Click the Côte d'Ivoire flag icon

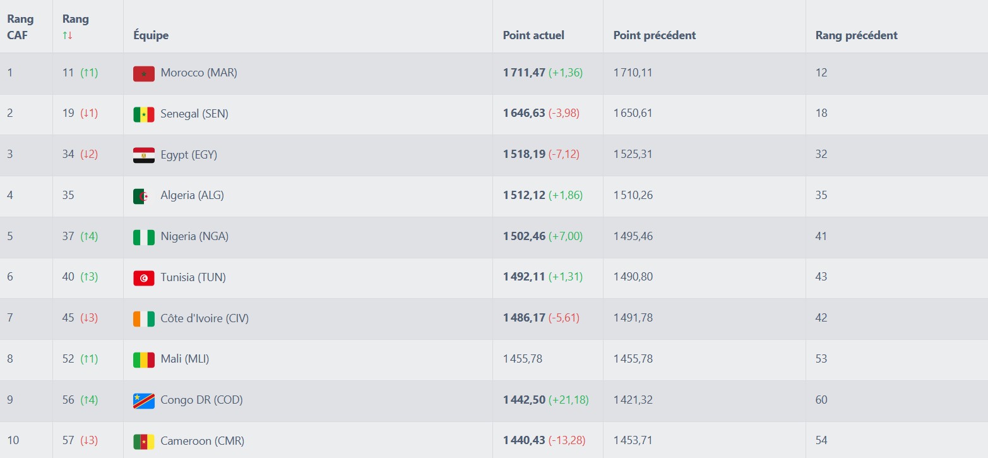pyautogui.click(x=143, y=319)
